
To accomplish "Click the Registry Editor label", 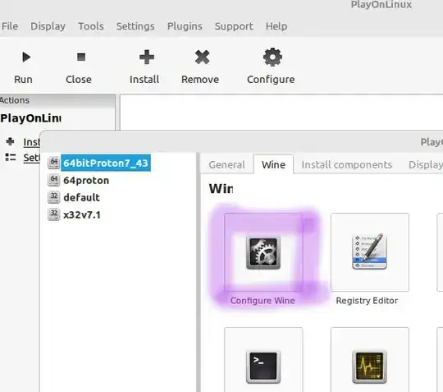I will pos(367,300).
